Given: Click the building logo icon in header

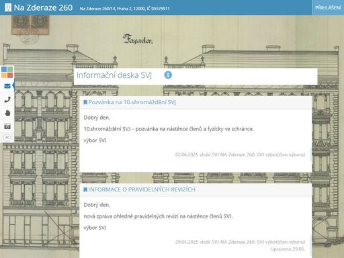Looking at the screenshot, I should (x=8, y=7).
